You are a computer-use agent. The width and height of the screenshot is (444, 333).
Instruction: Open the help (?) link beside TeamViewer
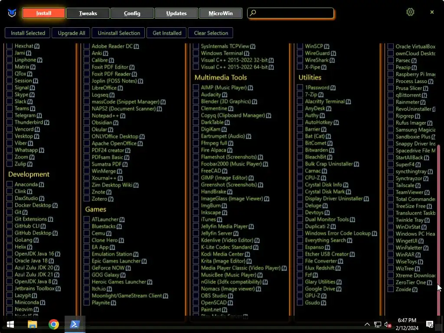point(427,192)
